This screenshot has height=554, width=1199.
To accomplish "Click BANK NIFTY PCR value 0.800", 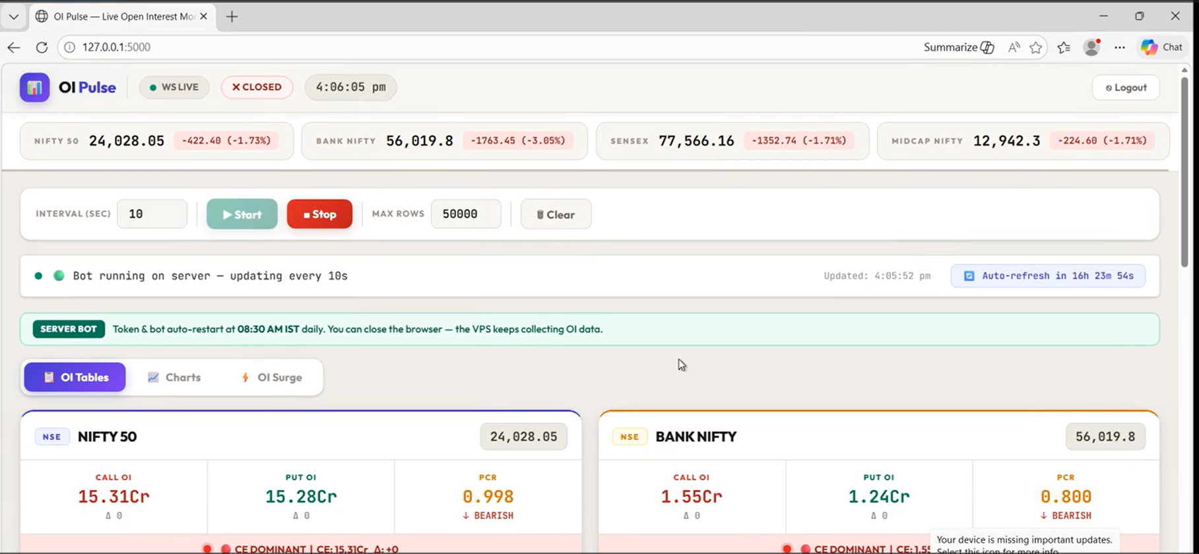I will coord(1066,497).
